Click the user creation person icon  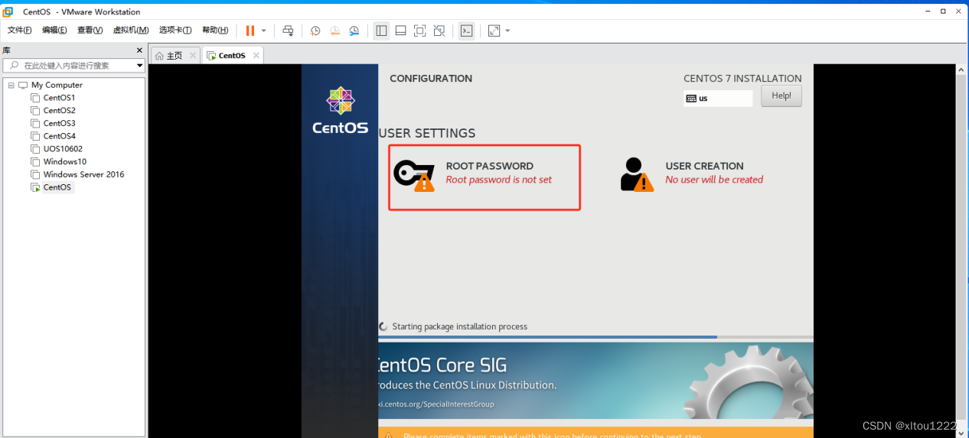(x=637, y=174)
